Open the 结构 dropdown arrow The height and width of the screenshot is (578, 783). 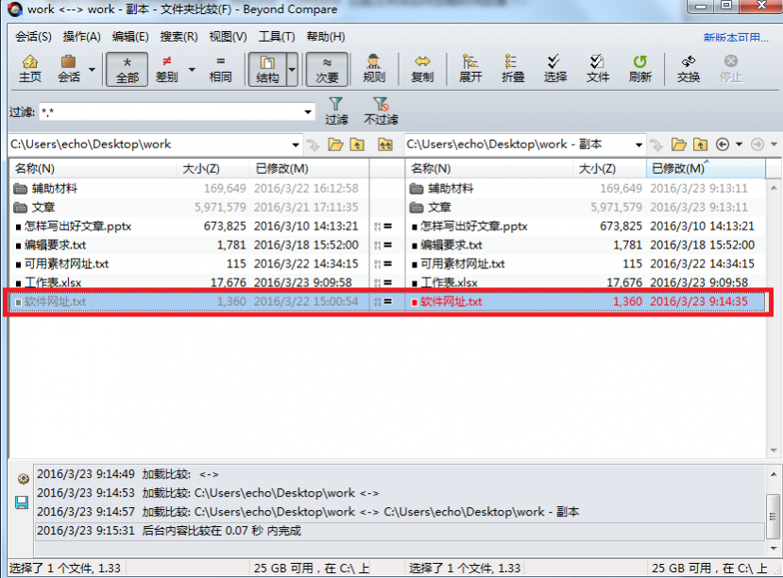click(x=291, y=71)
